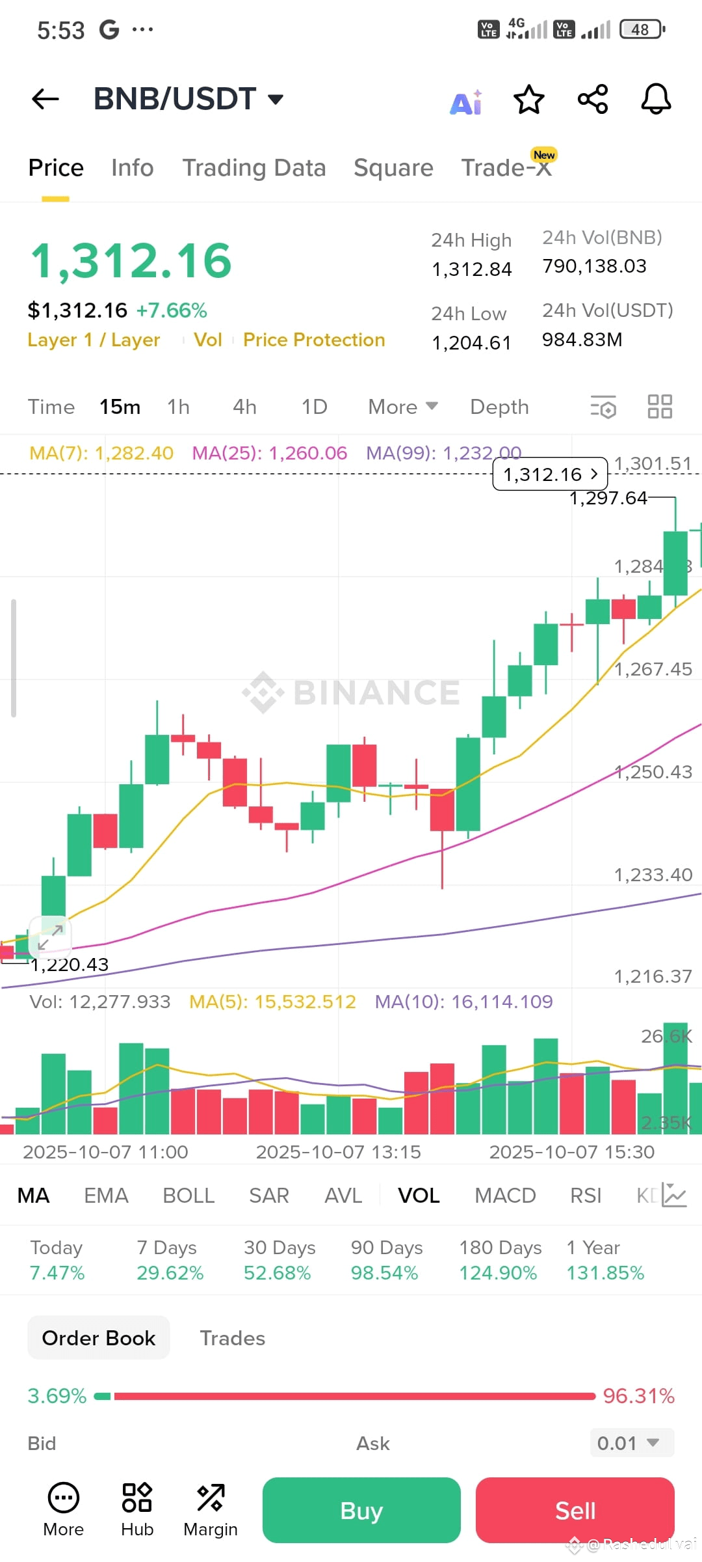
Task: Select the 15m interval
Action: click(120, 407)
